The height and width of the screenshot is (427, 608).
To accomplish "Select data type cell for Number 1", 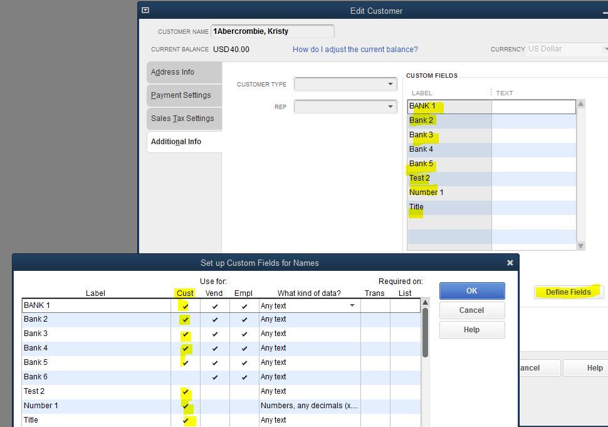I will (310, 406).
